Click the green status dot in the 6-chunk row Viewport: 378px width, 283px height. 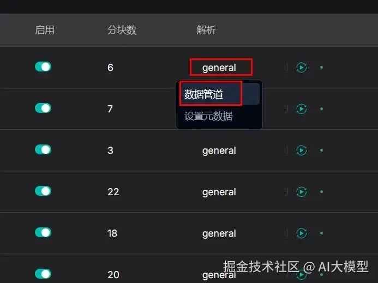pyautogui.click(x=321, y=67)
